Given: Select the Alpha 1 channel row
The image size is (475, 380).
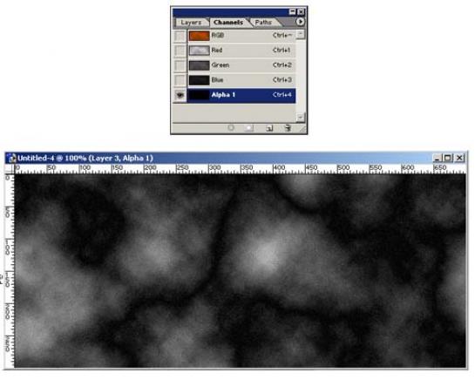Looking at the screenshot, I should (241, 95).
